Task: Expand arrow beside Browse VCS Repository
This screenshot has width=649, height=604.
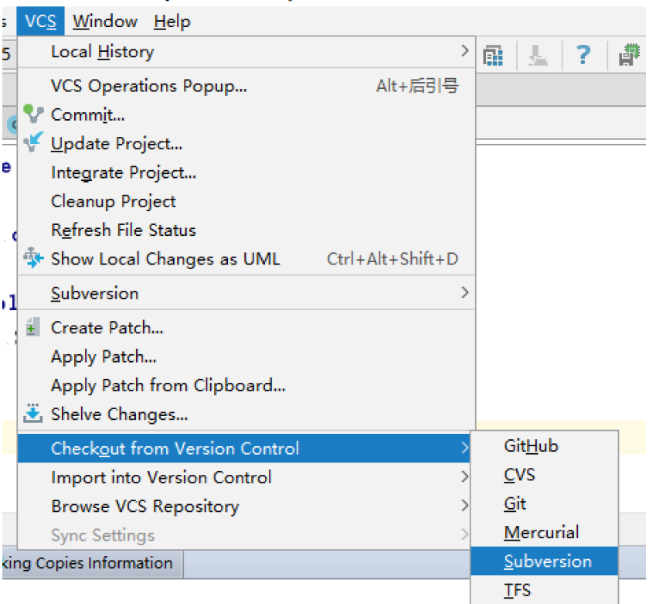Action: click(x=464, y=506)
